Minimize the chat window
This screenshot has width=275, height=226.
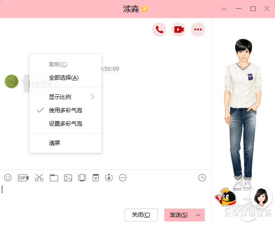(239, 9)
